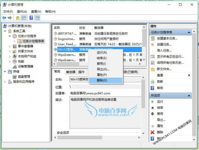The height and width of the screenshot is (150, 199).
Task: Switch to the 操作 tab in details
Action: pyautogui.click(x=81, y=72)
